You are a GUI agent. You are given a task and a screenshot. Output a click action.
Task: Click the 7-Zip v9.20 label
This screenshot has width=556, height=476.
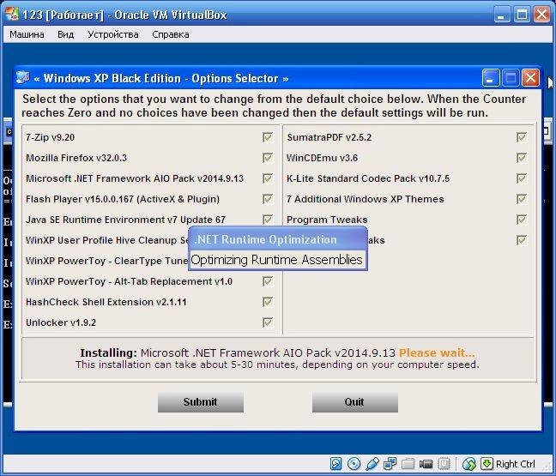coord(50,137)
